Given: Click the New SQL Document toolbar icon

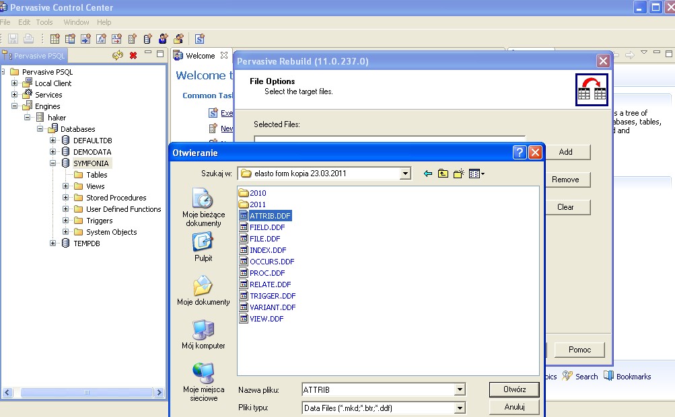Looking at the screenshot, I should coord(200,39).
